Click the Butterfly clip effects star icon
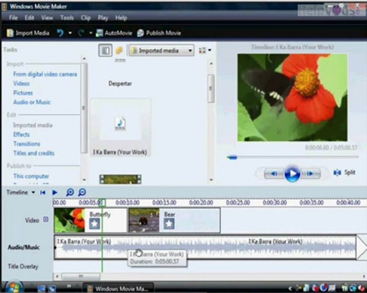Screen dimensions: 367x293 point(95,224)
